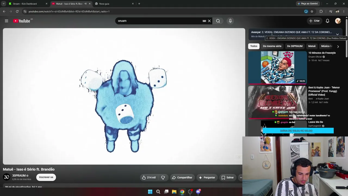Image resolution: width=348 pixels, height=196 pixels.
Task: Open the Windows Start menu
Action: coord(150,192)
